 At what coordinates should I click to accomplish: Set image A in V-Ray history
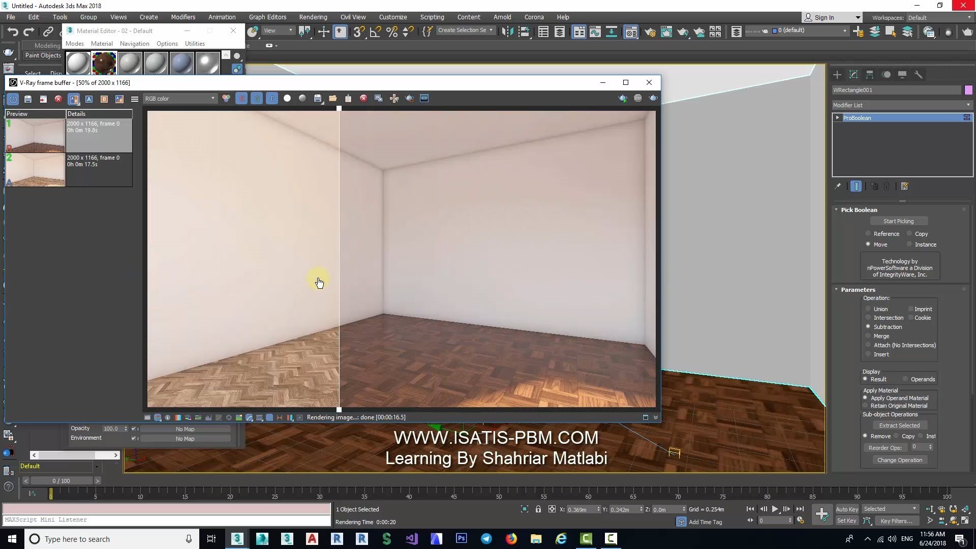click(x=89, y=99)
